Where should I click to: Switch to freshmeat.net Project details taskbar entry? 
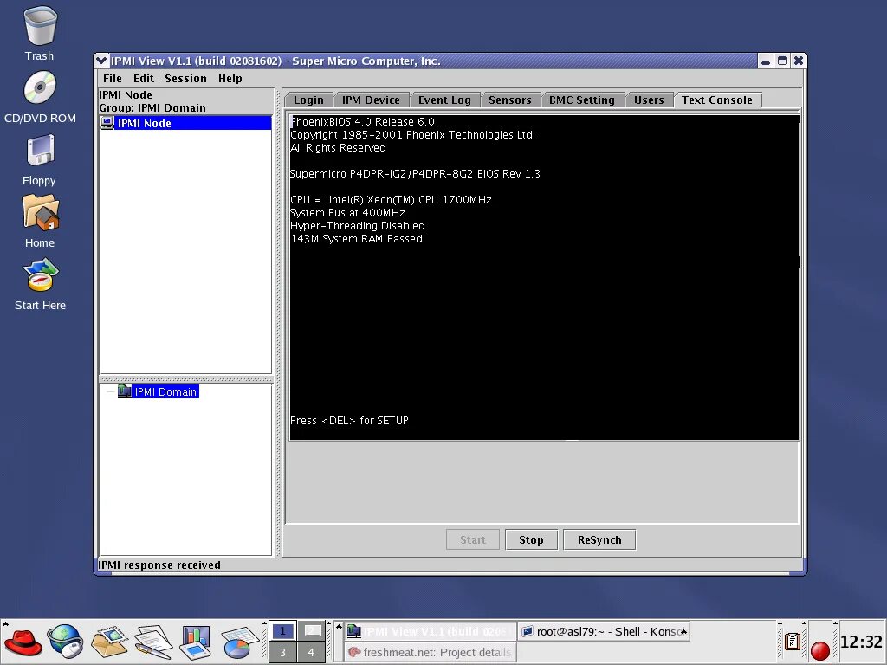point(431,652)
